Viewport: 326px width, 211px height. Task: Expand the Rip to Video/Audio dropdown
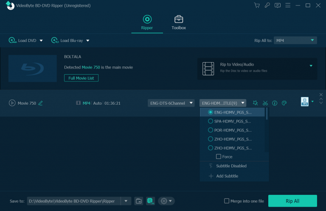[311, 66]
